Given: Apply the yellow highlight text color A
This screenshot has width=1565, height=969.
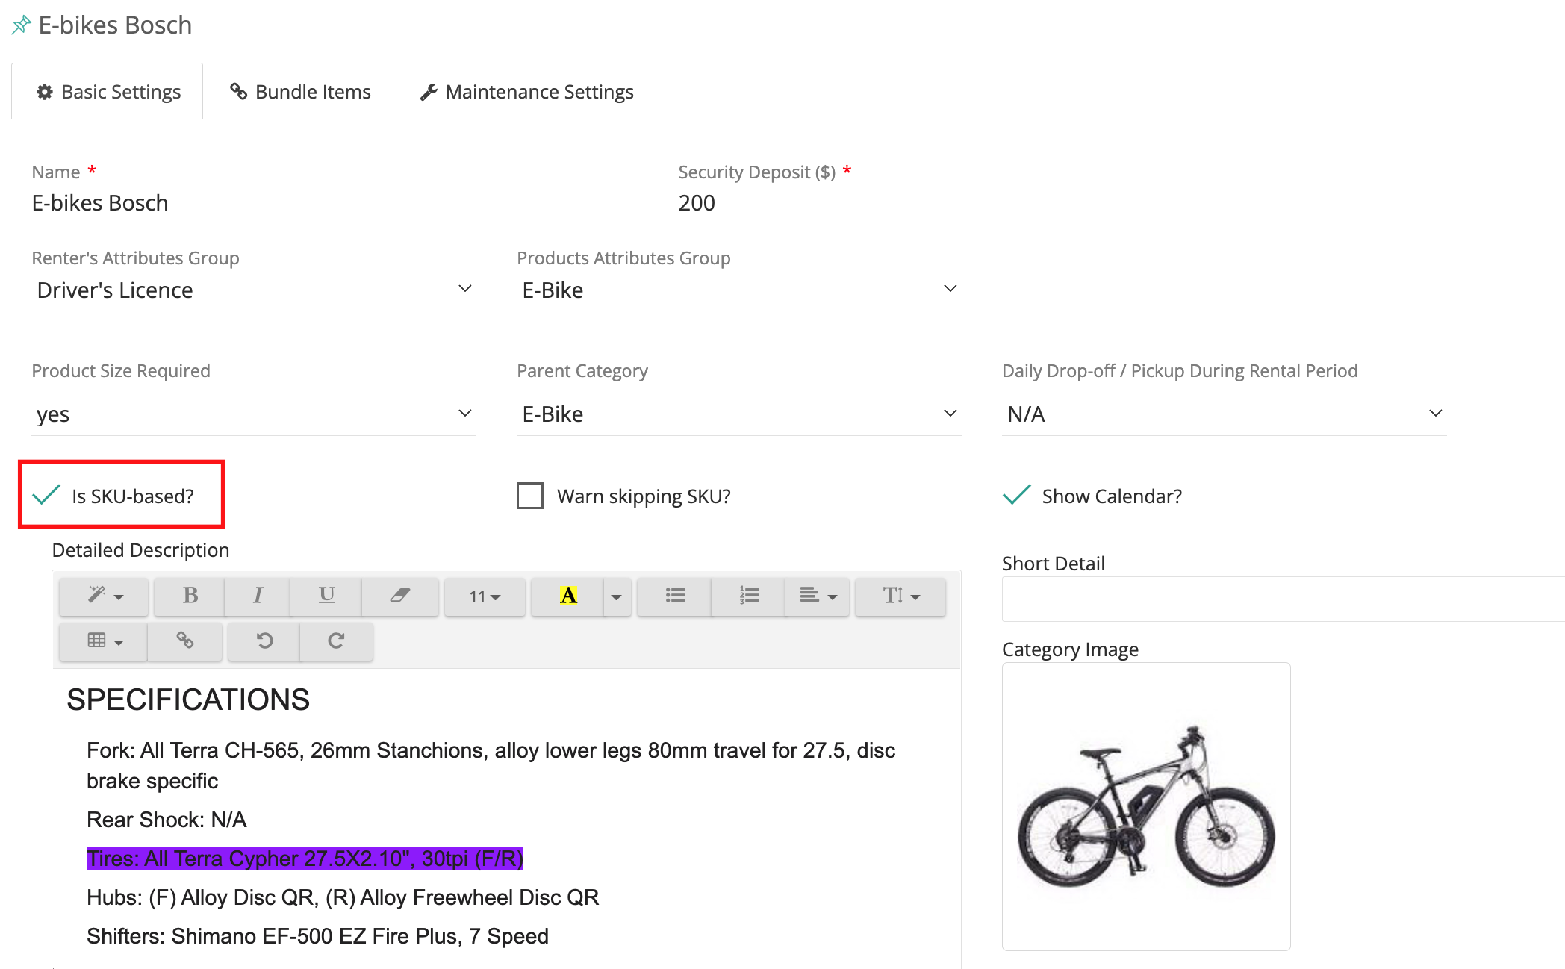Looking at the screenshot, I should (x=568, y=596).
